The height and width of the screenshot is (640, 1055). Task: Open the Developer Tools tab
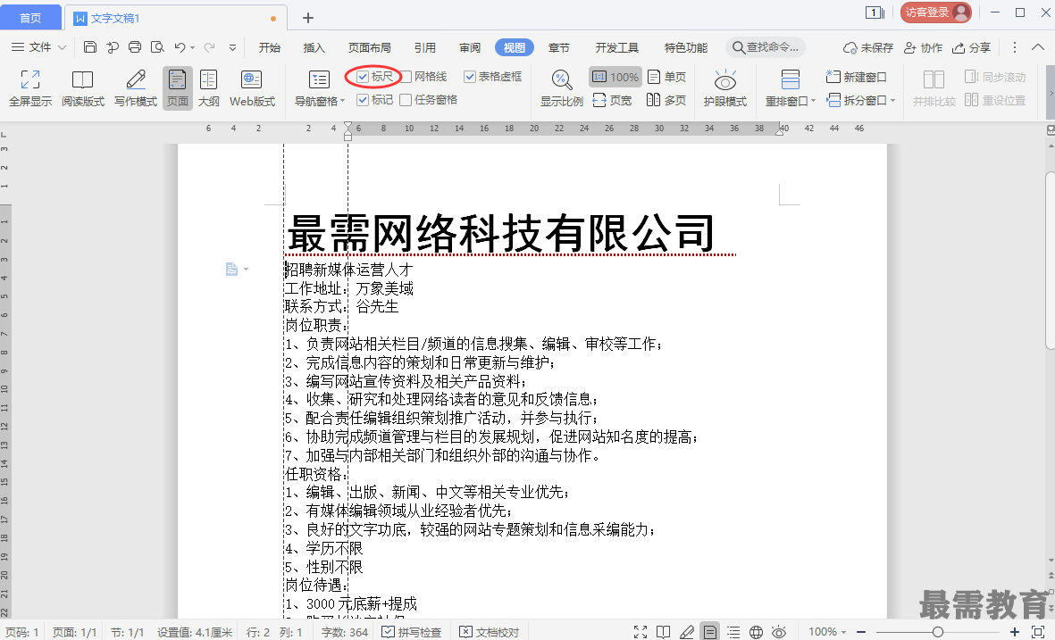coord(617,47)
